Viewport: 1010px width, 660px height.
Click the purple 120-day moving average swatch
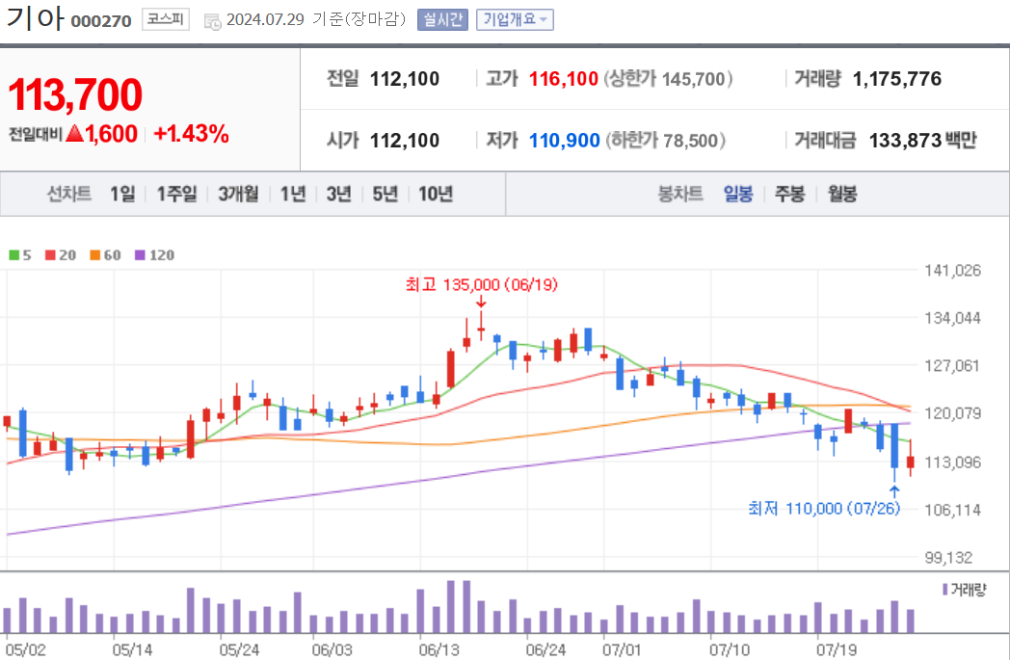pyautogui.click(x=140, y=255)
